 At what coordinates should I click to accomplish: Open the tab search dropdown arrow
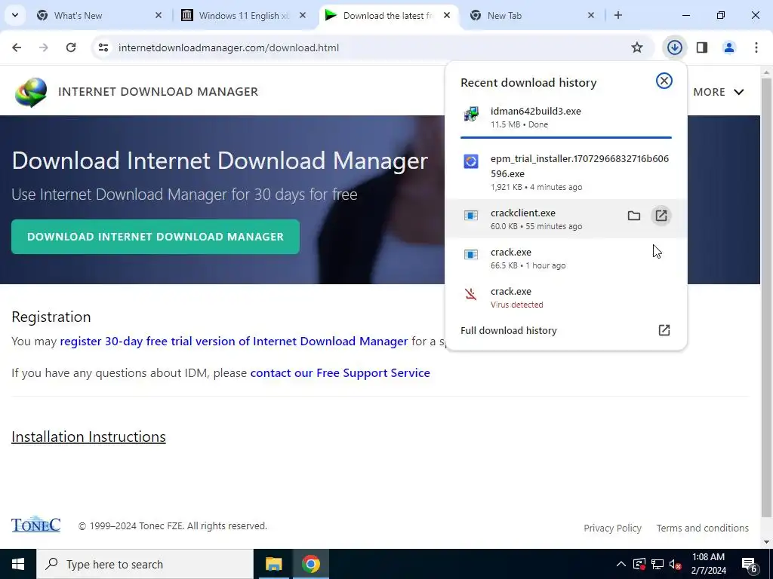pyautogui.click(x=15, y=15)
